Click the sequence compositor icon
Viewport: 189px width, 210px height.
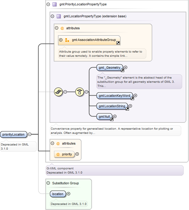click(58, 92)
